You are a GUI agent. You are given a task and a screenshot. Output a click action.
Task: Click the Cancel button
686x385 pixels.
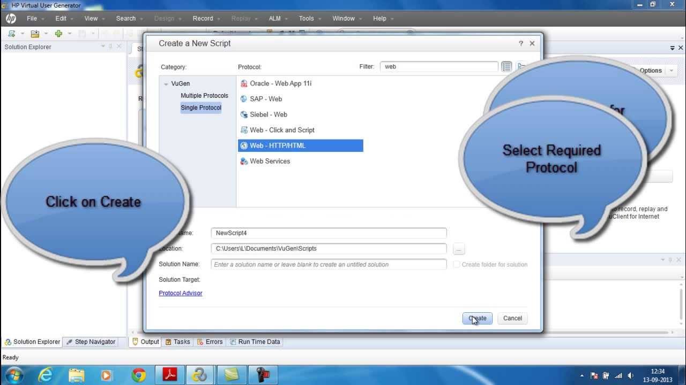tap(512, 318)
